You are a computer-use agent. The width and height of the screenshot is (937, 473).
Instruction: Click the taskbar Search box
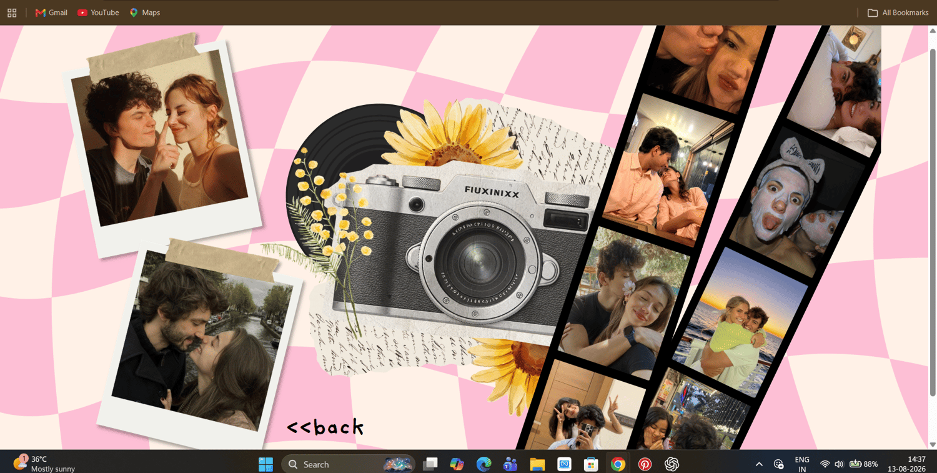tap(348, 464)
